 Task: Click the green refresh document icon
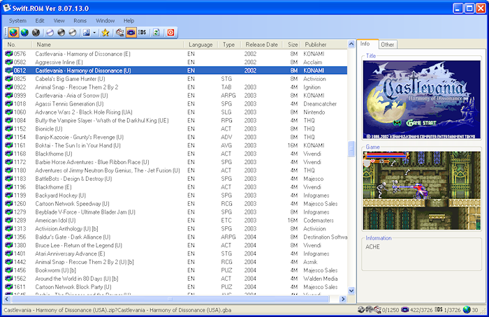pos(156,32)
